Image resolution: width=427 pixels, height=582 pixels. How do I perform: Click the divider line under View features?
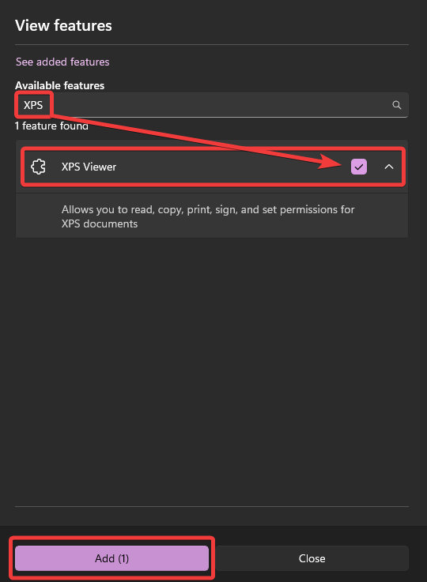tap(212, 44)
